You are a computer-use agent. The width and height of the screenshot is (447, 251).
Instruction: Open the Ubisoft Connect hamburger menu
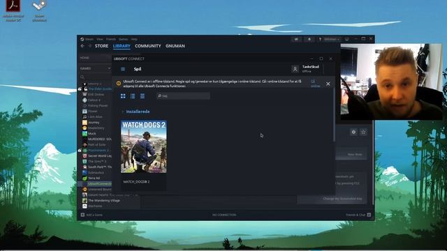123,69
